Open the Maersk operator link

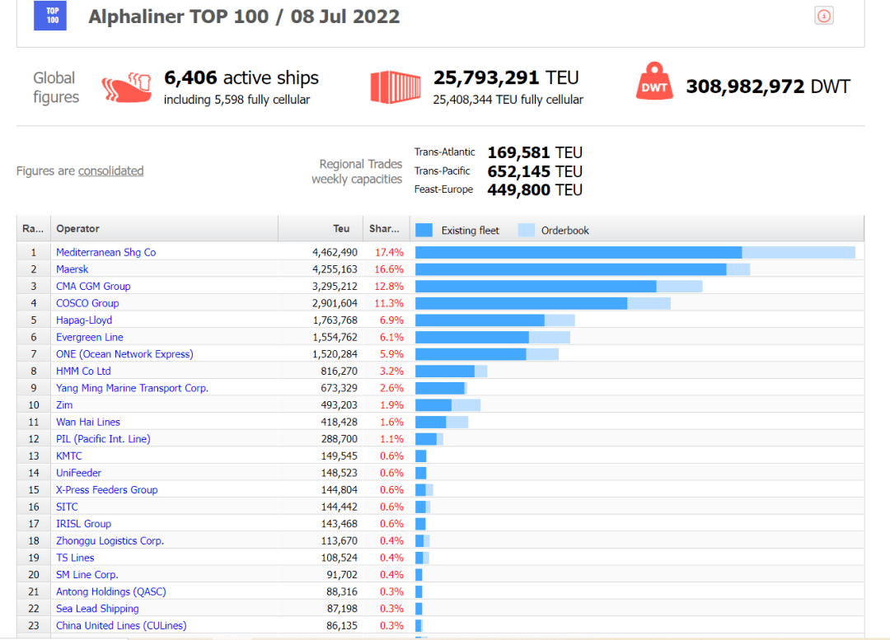[x=73, y=269]
